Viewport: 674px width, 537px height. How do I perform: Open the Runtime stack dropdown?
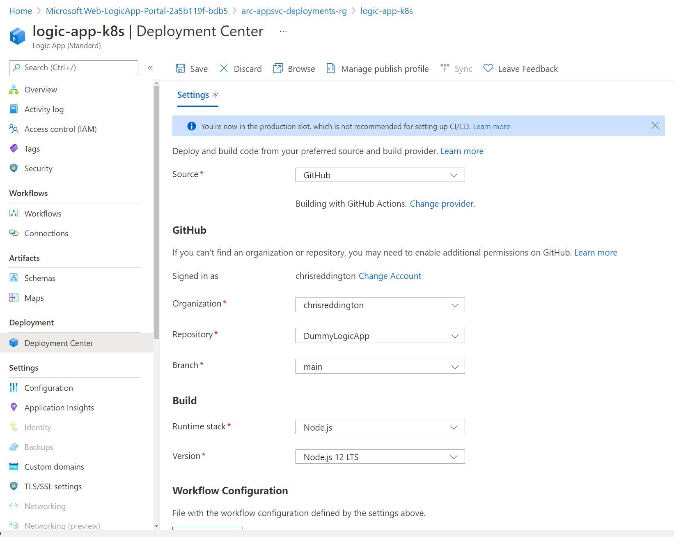pos(380,427)
